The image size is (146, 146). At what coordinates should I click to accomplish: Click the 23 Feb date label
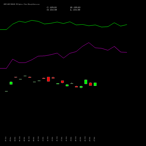click(x=80, y=139)
